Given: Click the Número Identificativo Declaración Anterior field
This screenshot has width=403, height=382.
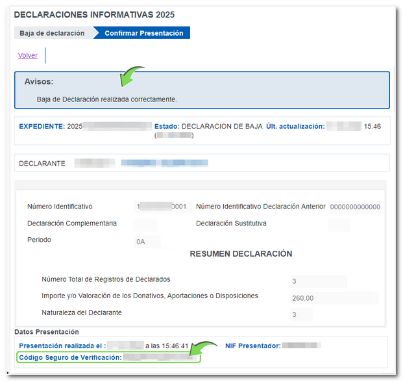Looking at the screenshot, I should (355, 207).
